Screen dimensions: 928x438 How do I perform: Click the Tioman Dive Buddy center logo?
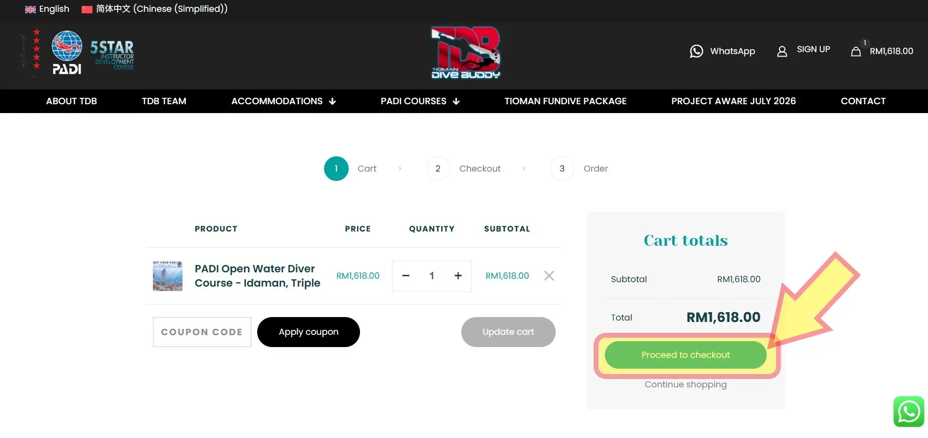(x=466, y=53)
